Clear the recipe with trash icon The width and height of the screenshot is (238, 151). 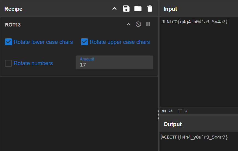pyautogui.click(x=150, y=9)
